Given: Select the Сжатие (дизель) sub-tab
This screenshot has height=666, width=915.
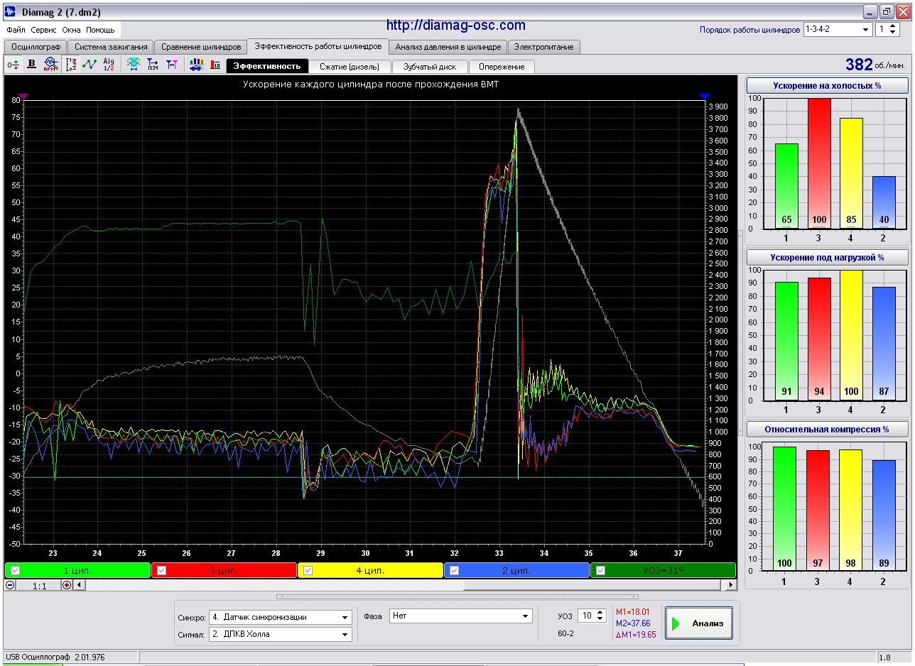Looking at the screenshot, I should click(350, 67).
